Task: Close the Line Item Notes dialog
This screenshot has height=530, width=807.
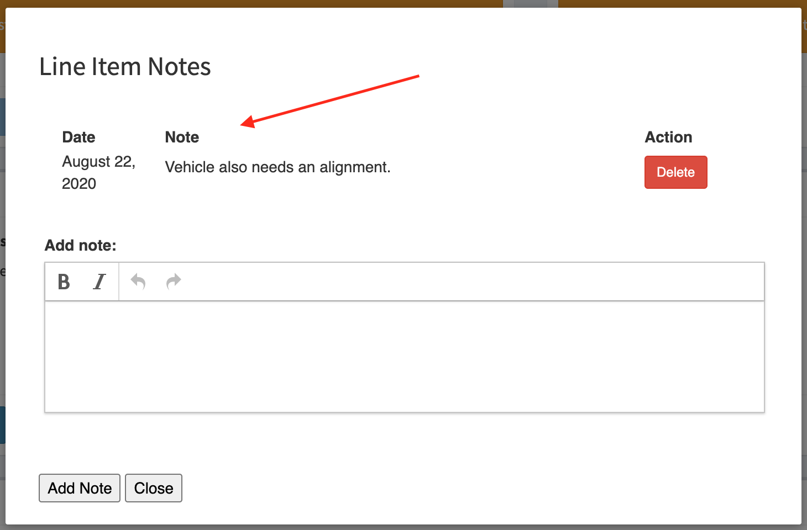Action: [153, 487]
